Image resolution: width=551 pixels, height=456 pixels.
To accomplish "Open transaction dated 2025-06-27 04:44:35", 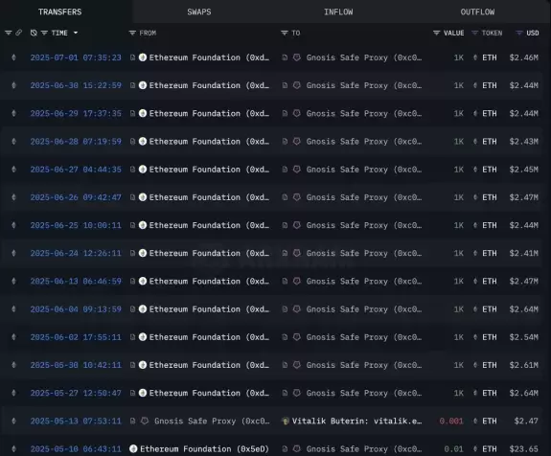I will 76,170.
